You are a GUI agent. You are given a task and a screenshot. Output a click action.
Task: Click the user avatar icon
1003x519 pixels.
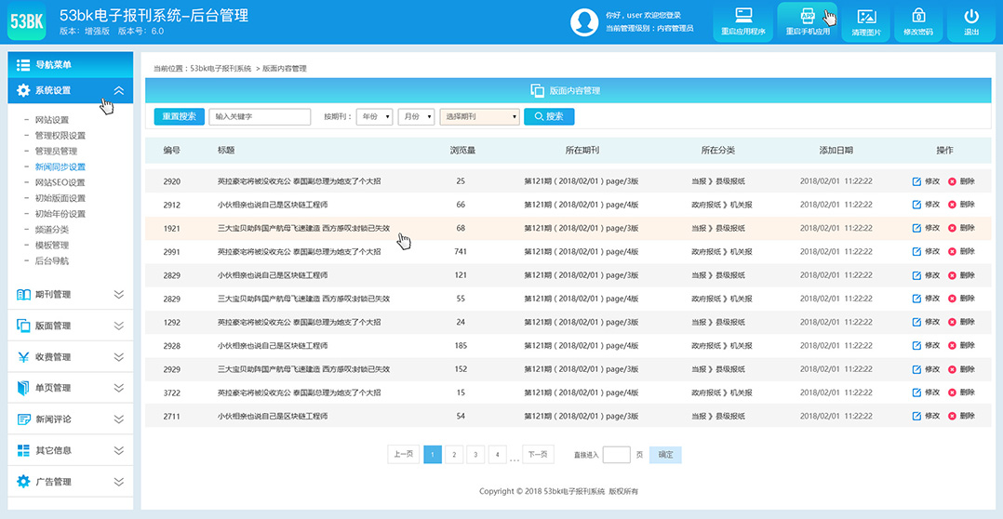(584, 22)
